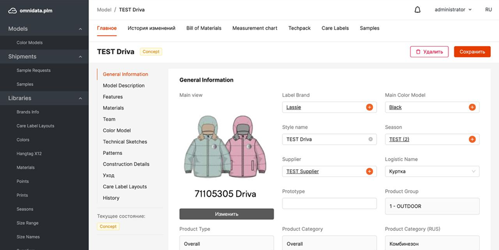Viewport: 499px width, 250px height.
Task: Collapse the Libraries sidebar section
Action: 80,98
